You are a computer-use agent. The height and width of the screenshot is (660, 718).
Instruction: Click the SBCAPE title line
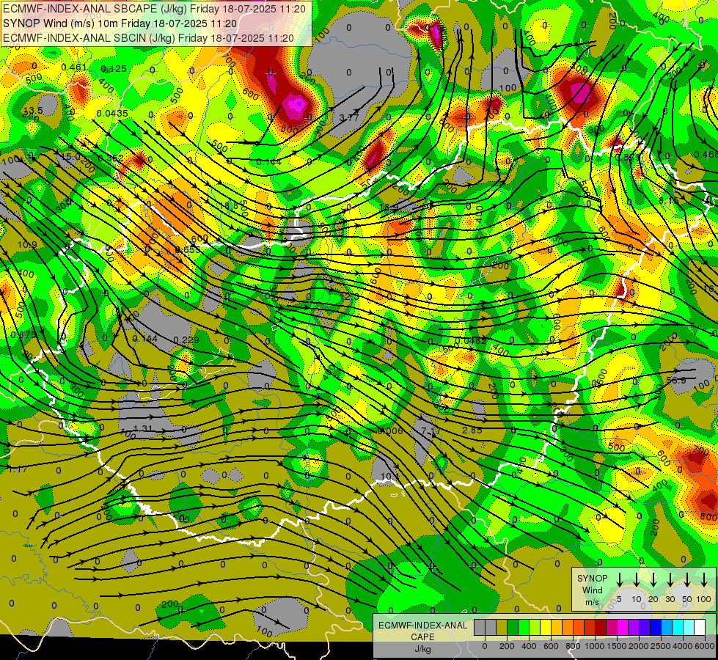pyautogui.click(x=154, y=9)
